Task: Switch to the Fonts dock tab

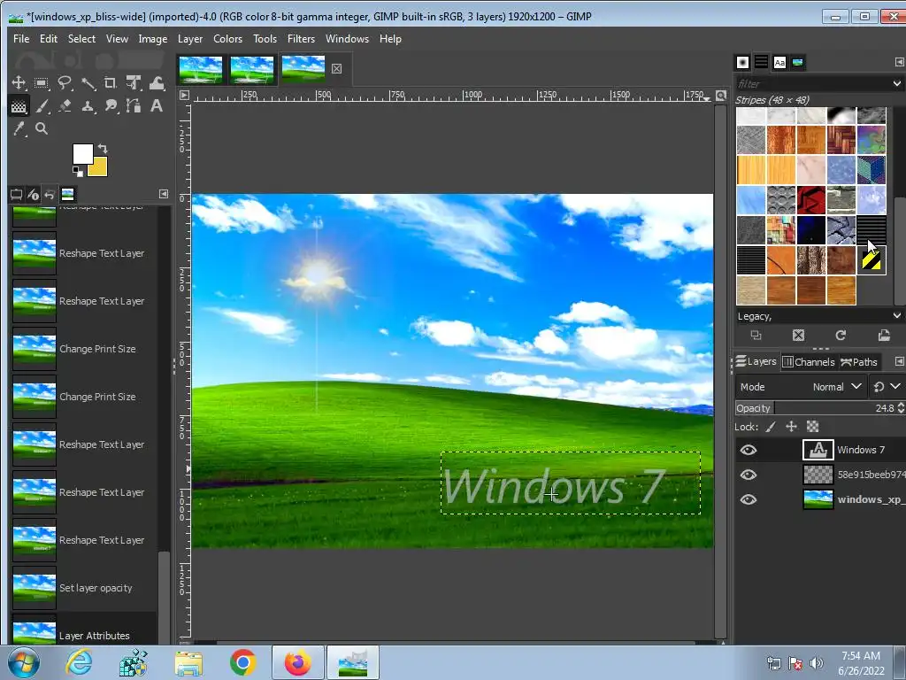Action: click(x=779, y=63)
